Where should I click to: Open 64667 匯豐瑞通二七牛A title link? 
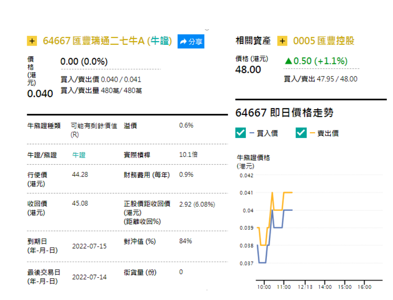(x=107, y=41)
